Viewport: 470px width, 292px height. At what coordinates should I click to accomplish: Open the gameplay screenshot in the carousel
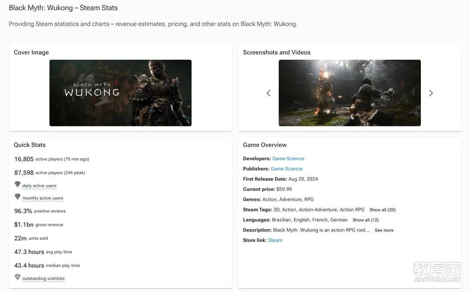point(350,93)
